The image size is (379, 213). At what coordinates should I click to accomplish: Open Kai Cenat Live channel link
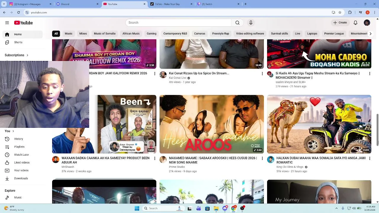pos(178,78)
